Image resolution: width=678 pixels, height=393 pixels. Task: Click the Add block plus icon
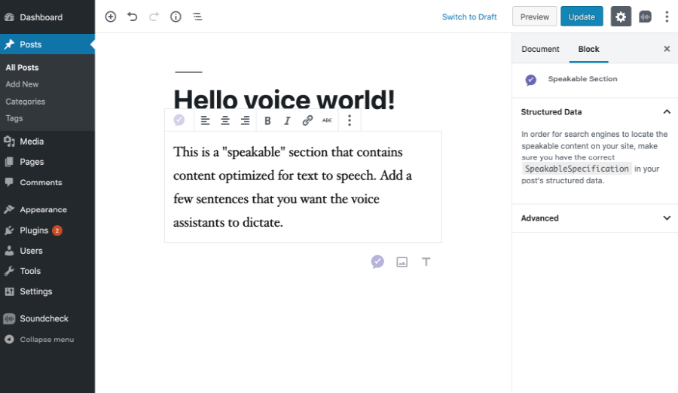point(111,17)
